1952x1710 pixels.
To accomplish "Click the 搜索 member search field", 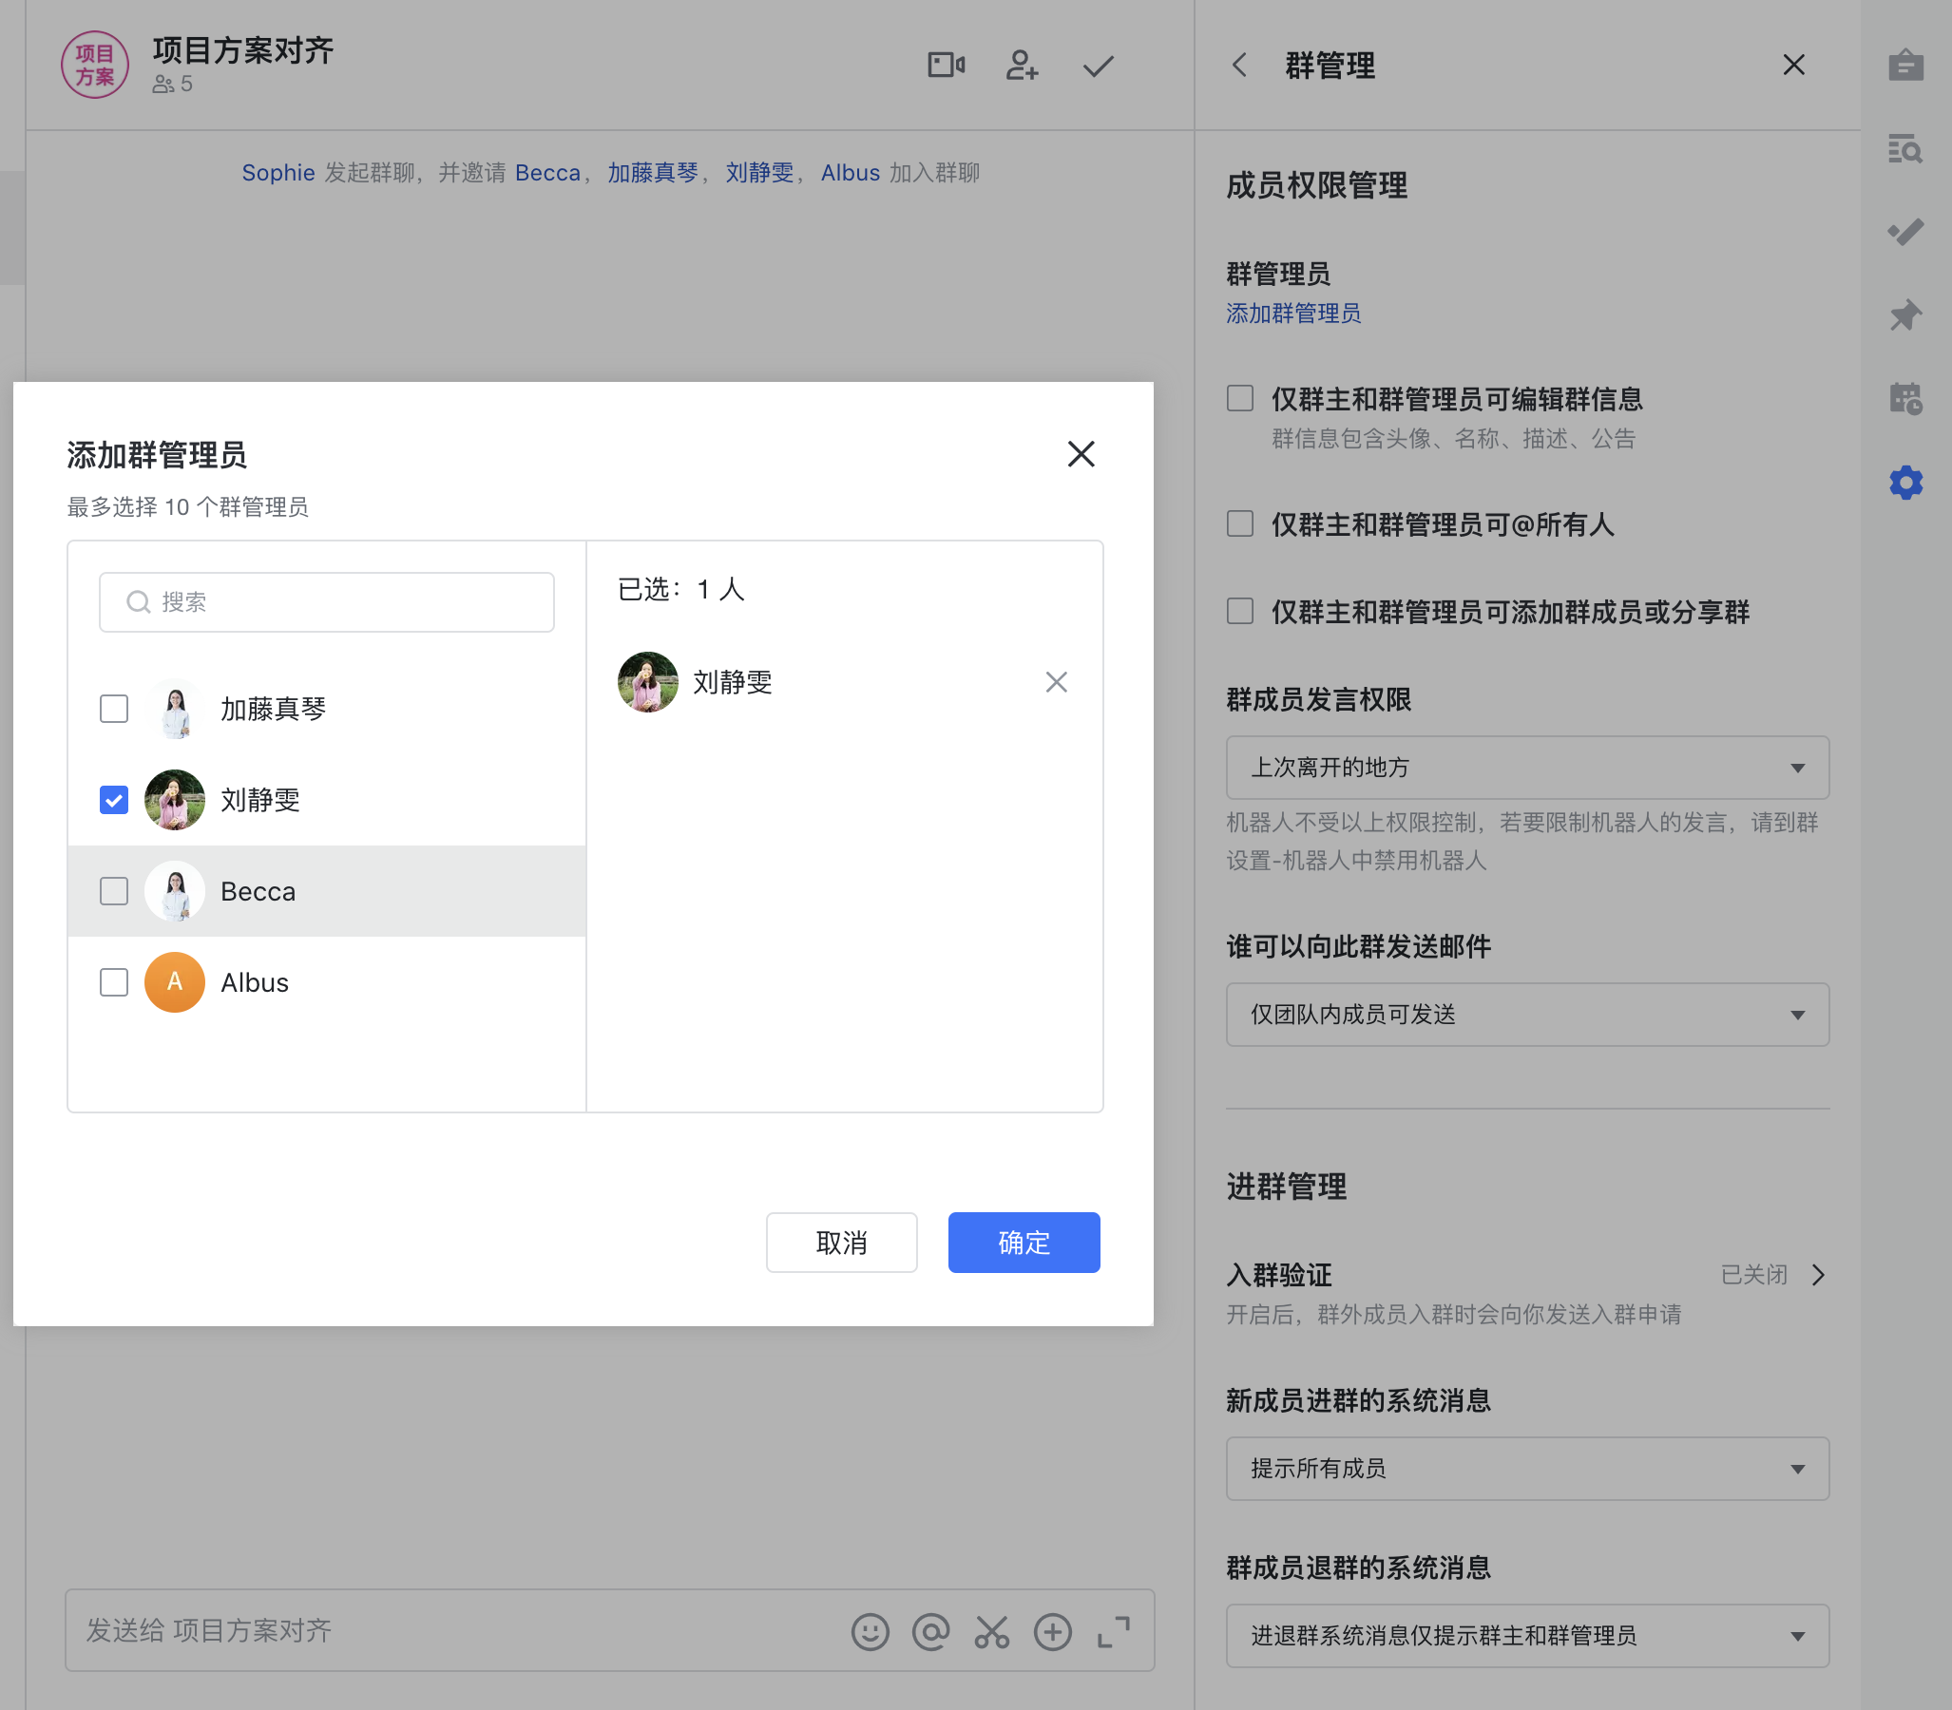I will pyautogui.click(x=327, y=602).
